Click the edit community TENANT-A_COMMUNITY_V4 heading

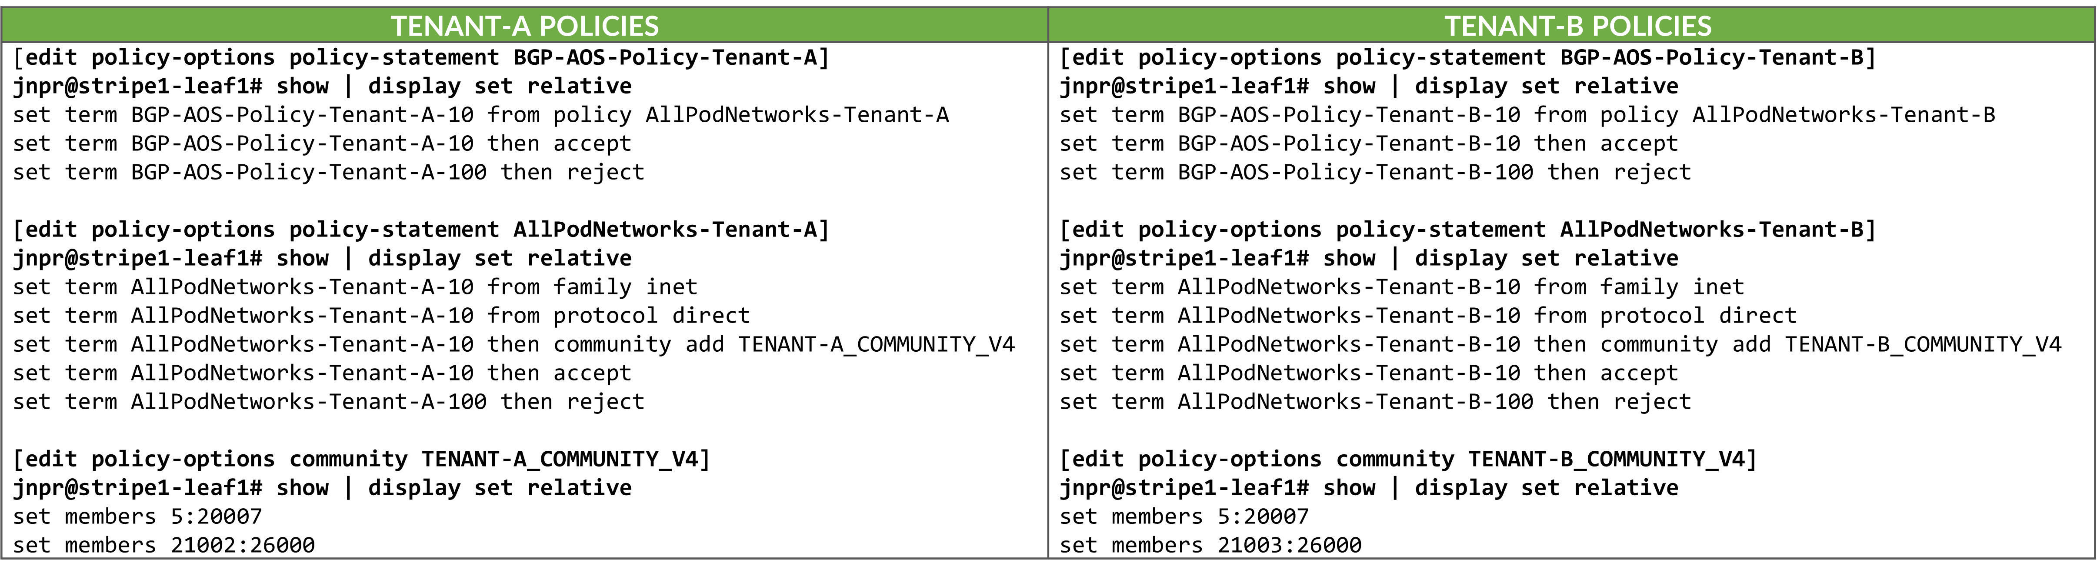point(361,459)
